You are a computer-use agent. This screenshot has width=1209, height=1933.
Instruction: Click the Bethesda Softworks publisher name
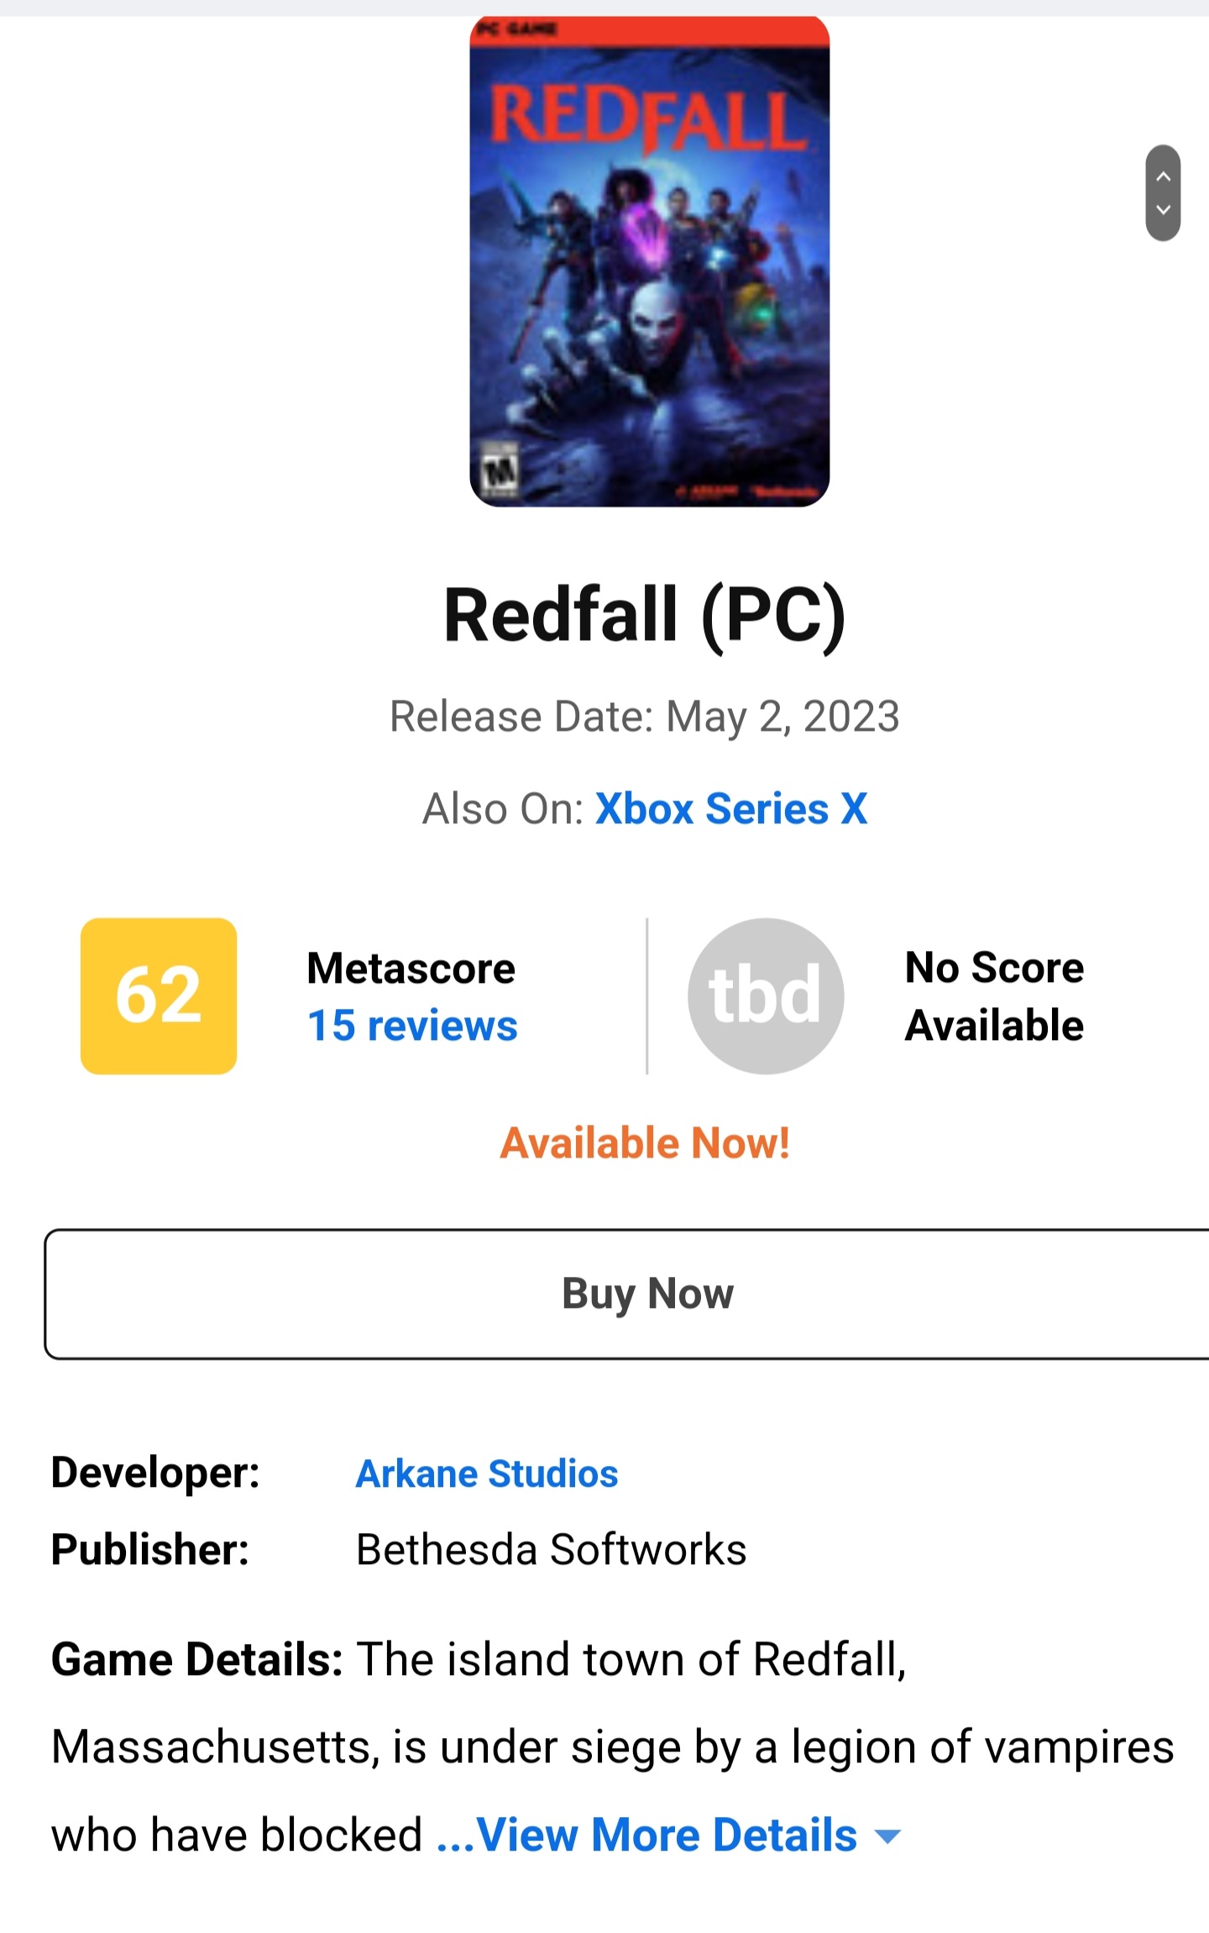551,1550
